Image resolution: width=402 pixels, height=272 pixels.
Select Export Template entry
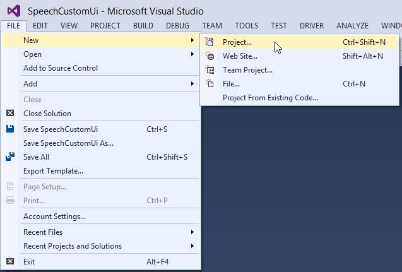click(53, 171)
